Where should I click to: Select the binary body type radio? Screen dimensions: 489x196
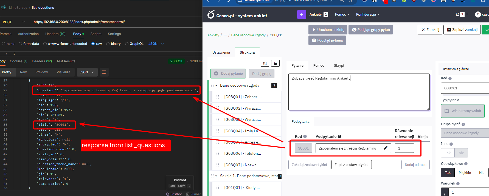108,44
